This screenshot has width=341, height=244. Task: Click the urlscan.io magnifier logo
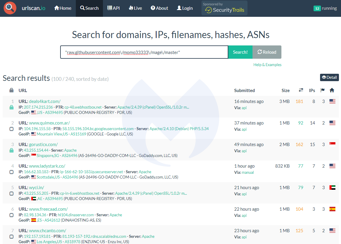point(10,8)
